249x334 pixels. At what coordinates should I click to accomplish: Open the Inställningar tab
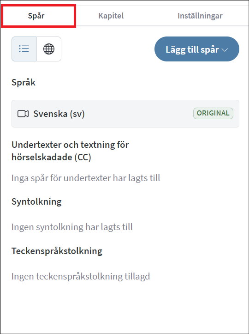click(200, 16)
